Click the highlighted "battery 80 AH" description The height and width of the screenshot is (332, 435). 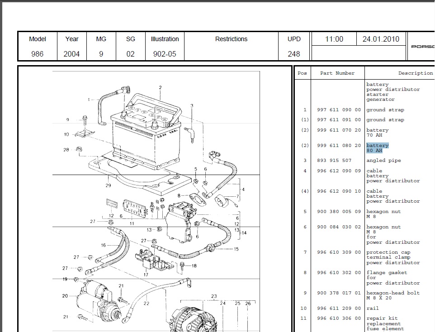click(377, 148)
